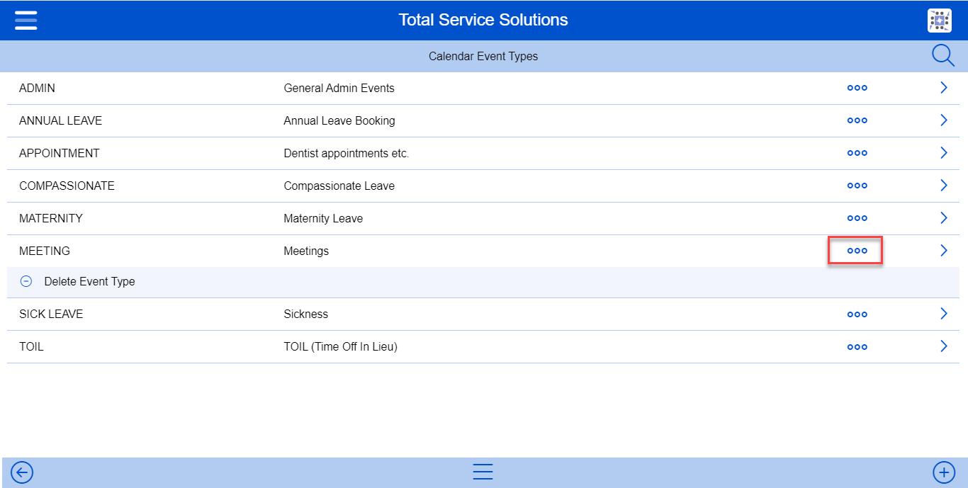Expand APPOINTMENT row chevron

click(x=943, y=153)
